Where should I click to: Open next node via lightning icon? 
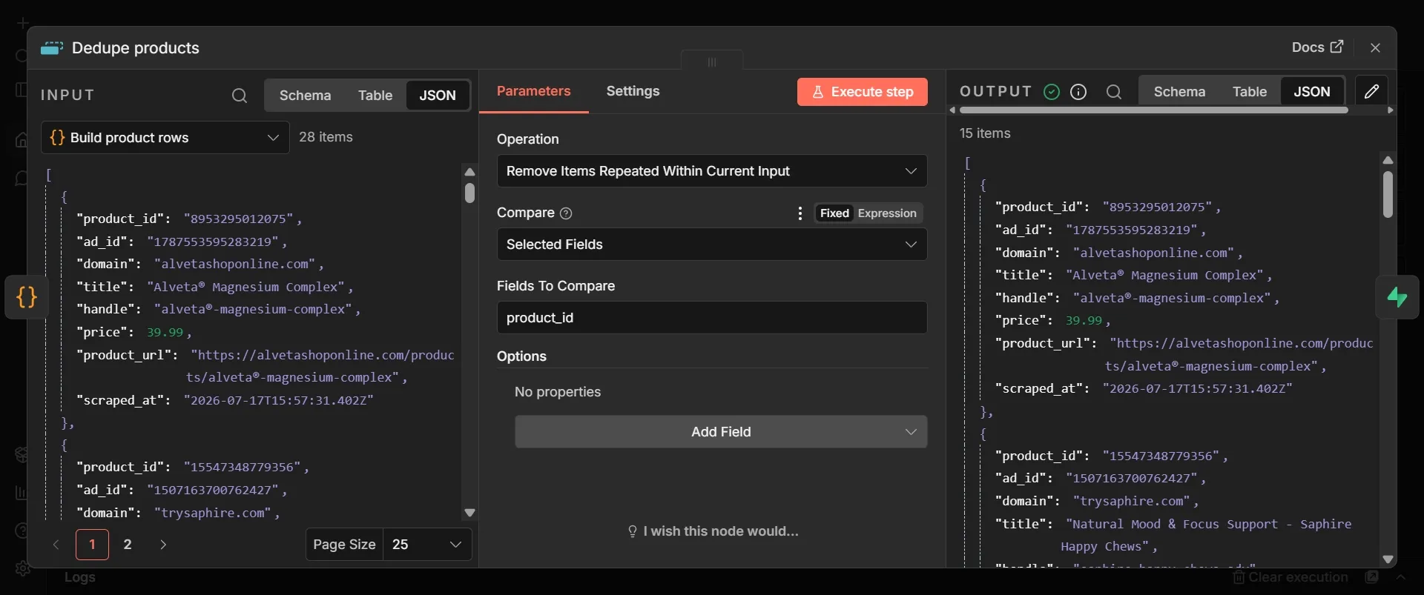1397,297
